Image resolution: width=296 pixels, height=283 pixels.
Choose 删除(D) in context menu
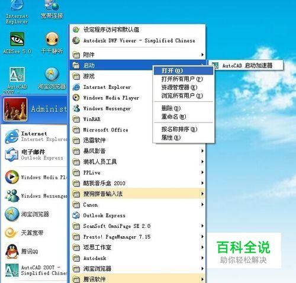click(x=184, y=108)
